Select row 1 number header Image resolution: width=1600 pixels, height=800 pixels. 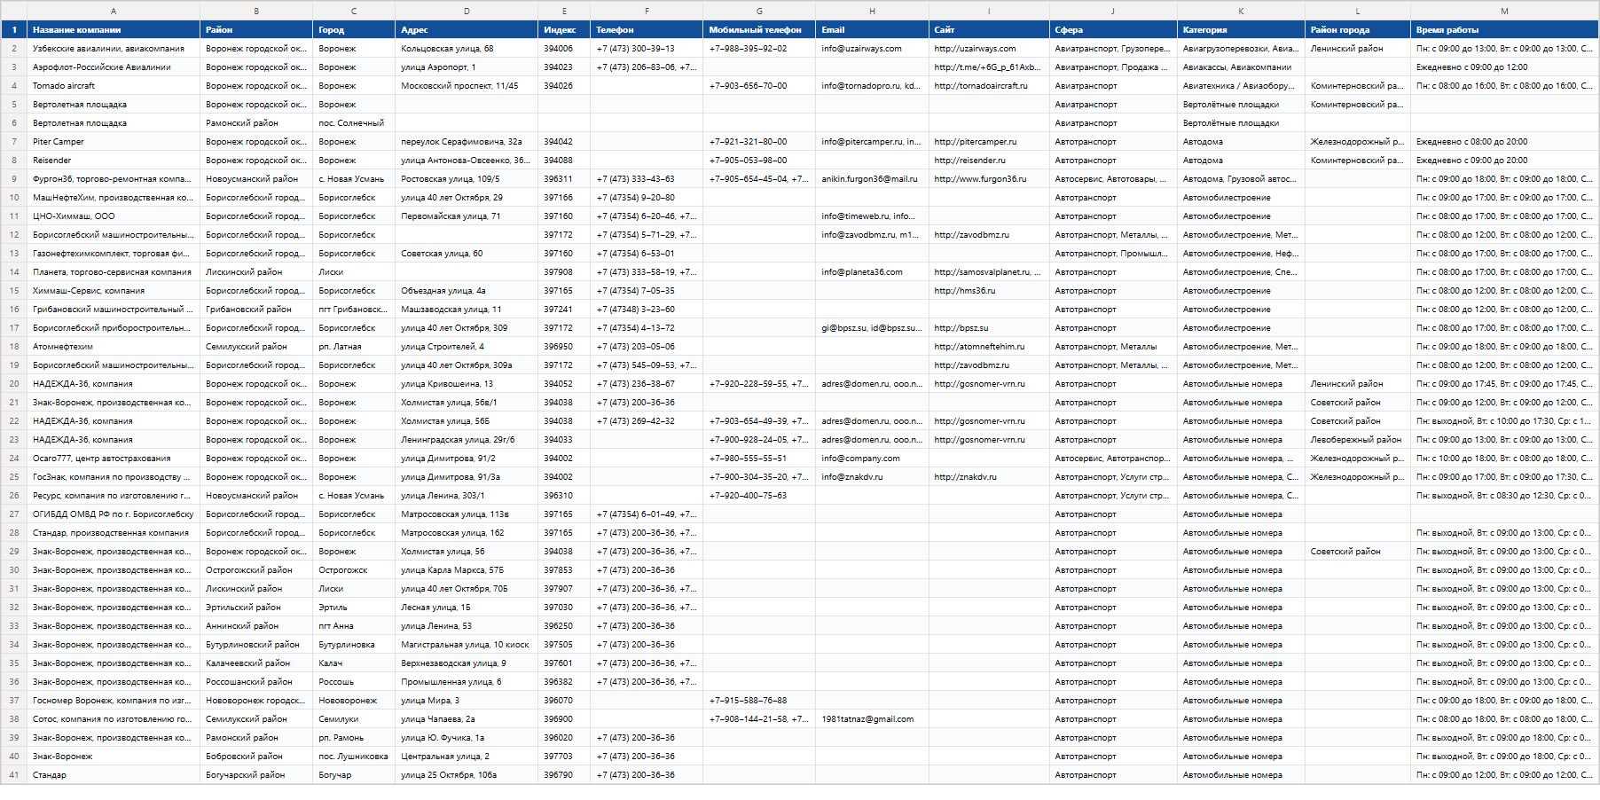click(x=13, y=29)
